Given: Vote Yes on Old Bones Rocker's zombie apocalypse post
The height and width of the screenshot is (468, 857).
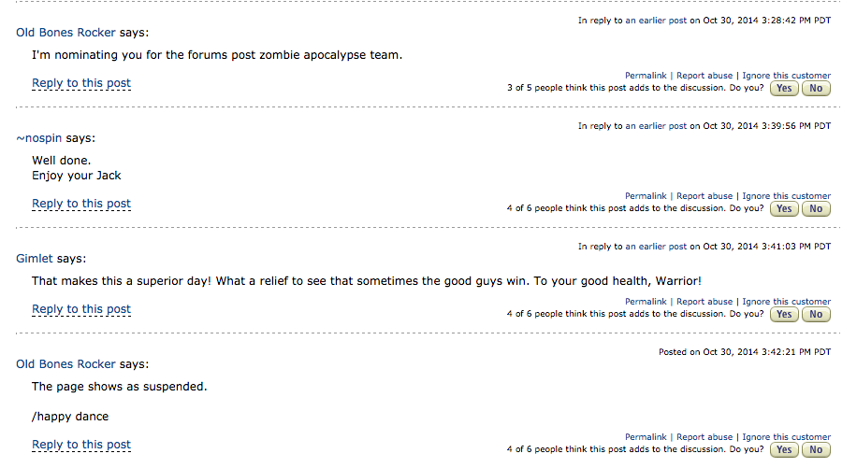Looking at the screenshot, I should [x=784, y=89].
